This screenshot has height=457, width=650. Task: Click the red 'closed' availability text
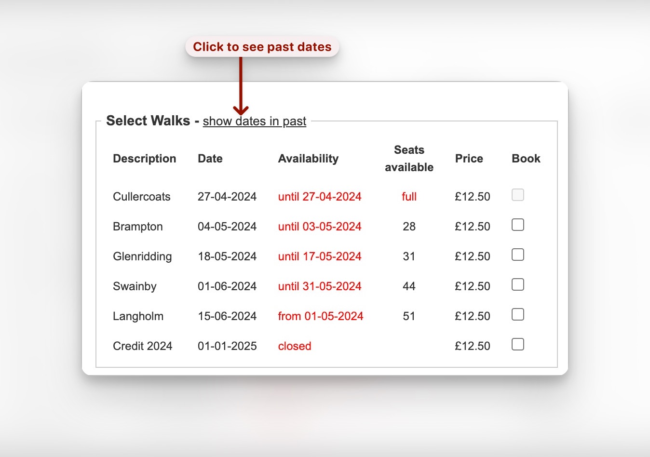pos(295,346)
